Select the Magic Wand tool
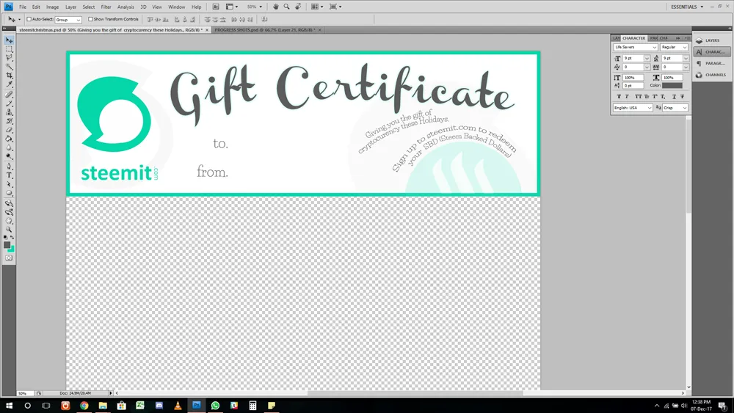This screenshot has width=734, height=413. pyautogui.click(x=9, y=67)
